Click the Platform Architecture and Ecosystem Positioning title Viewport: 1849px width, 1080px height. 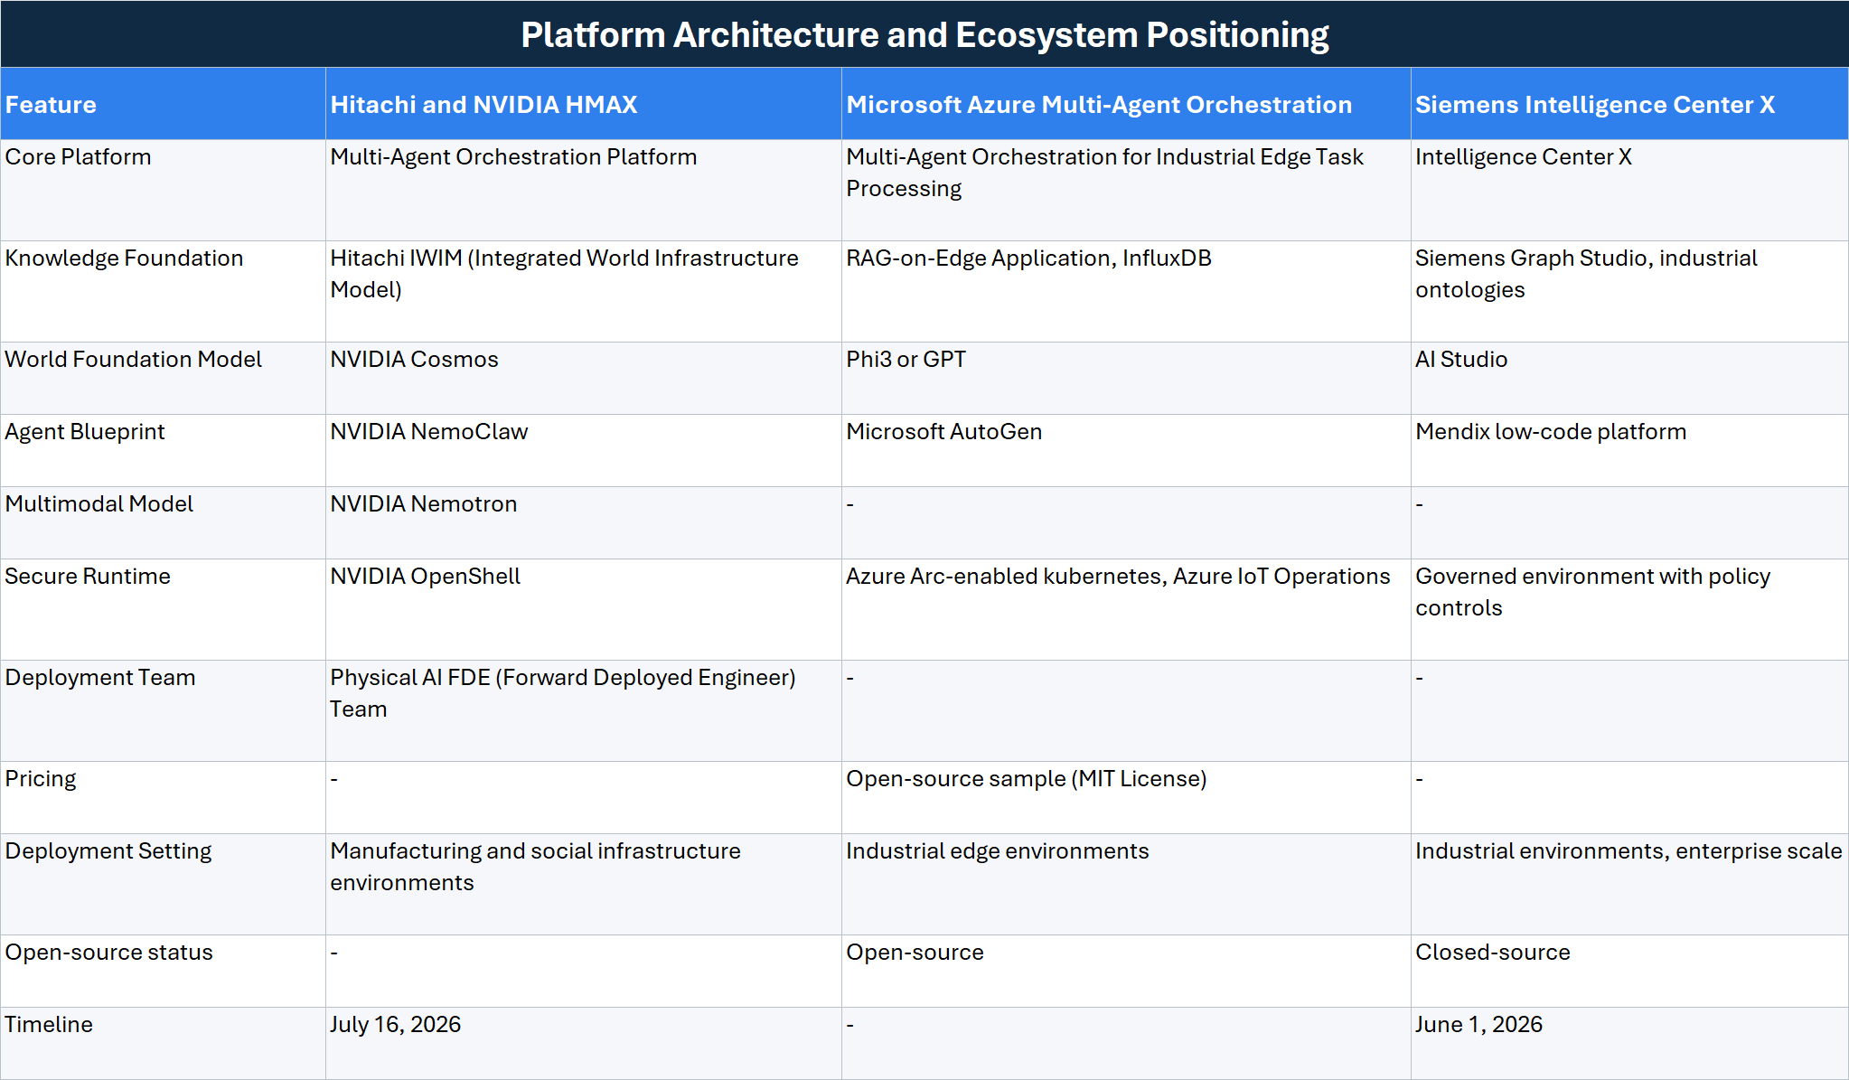pos(924,34)
